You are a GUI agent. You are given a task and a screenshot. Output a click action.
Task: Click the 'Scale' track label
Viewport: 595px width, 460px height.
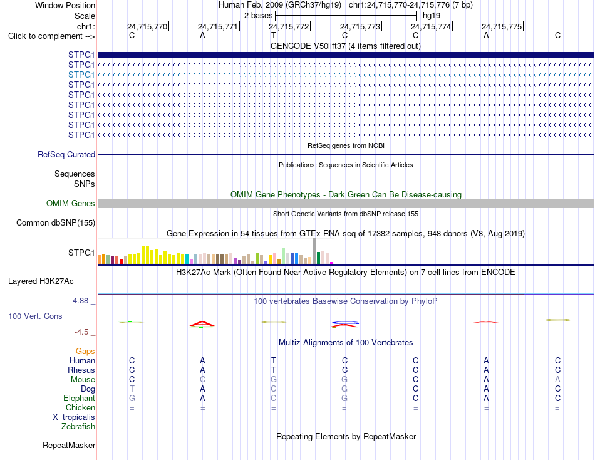pyautogui.click(x=85, y=16)
